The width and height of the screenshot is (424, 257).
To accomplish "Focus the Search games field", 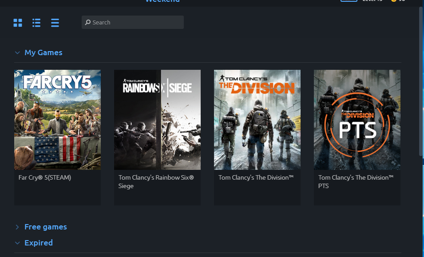I will pyautogui.click(x=132, y=22).
